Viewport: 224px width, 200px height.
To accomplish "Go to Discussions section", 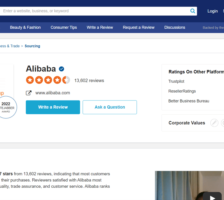I will 175,28.
